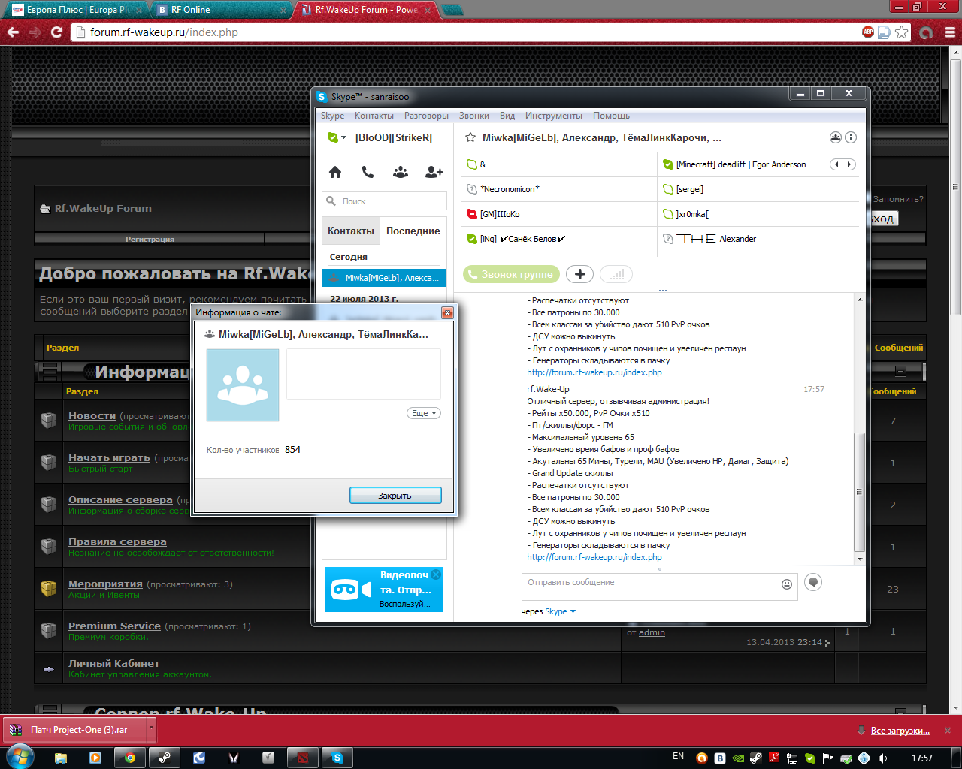Image resolution: width=962 pixels, height=769 pixels.
Task: Open the Новости forum section
Action: (92, 415)
